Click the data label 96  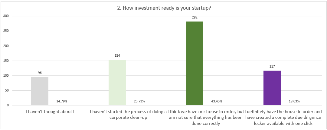pyautogui.click(x=40, y=73)
